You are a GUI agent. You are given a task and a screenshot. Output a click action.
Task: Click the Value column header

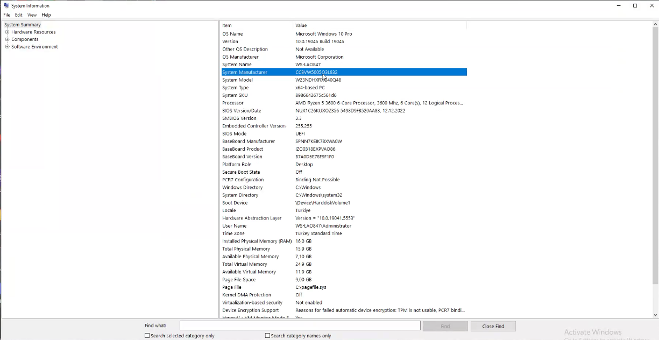tap(380, 25)
